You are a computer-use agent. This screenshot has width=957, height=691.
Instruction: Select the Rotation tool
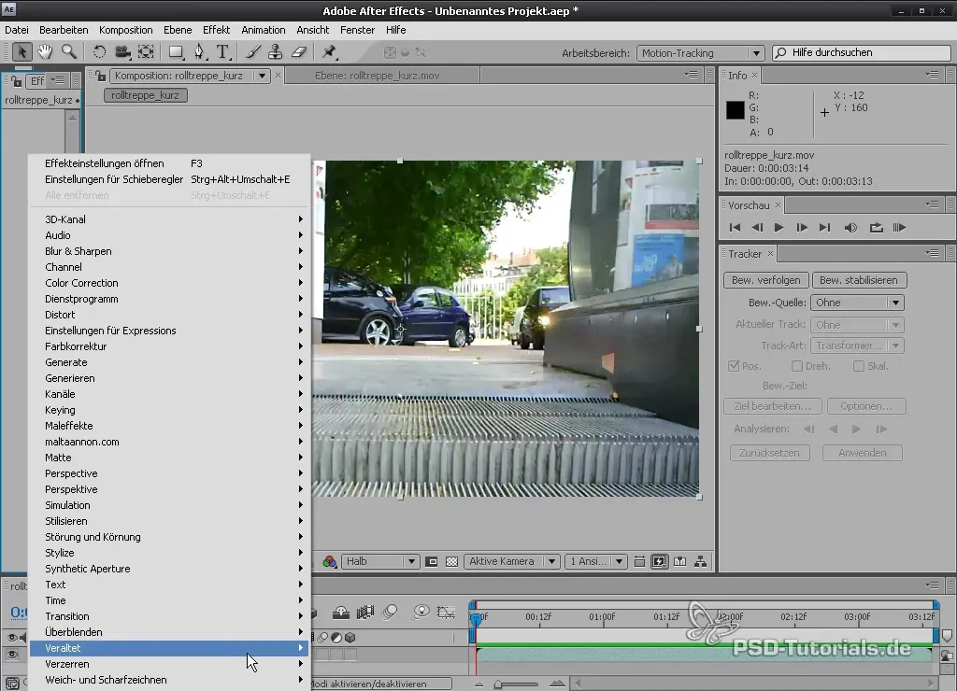coord(99,52)
